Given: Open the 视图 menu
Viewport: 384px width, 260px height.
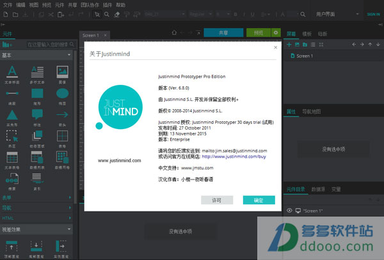Looking at the screenshot, I should tap(34, 5).
